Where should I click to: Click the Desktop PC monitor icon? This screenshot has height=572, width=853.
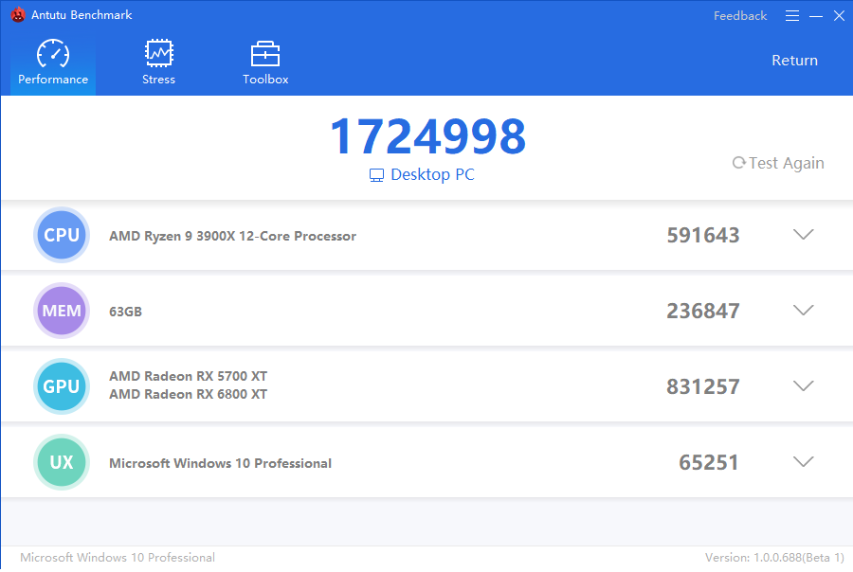point(376,175)
